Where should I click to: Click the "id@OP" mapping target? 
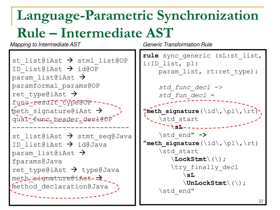(x=88, y=69)
